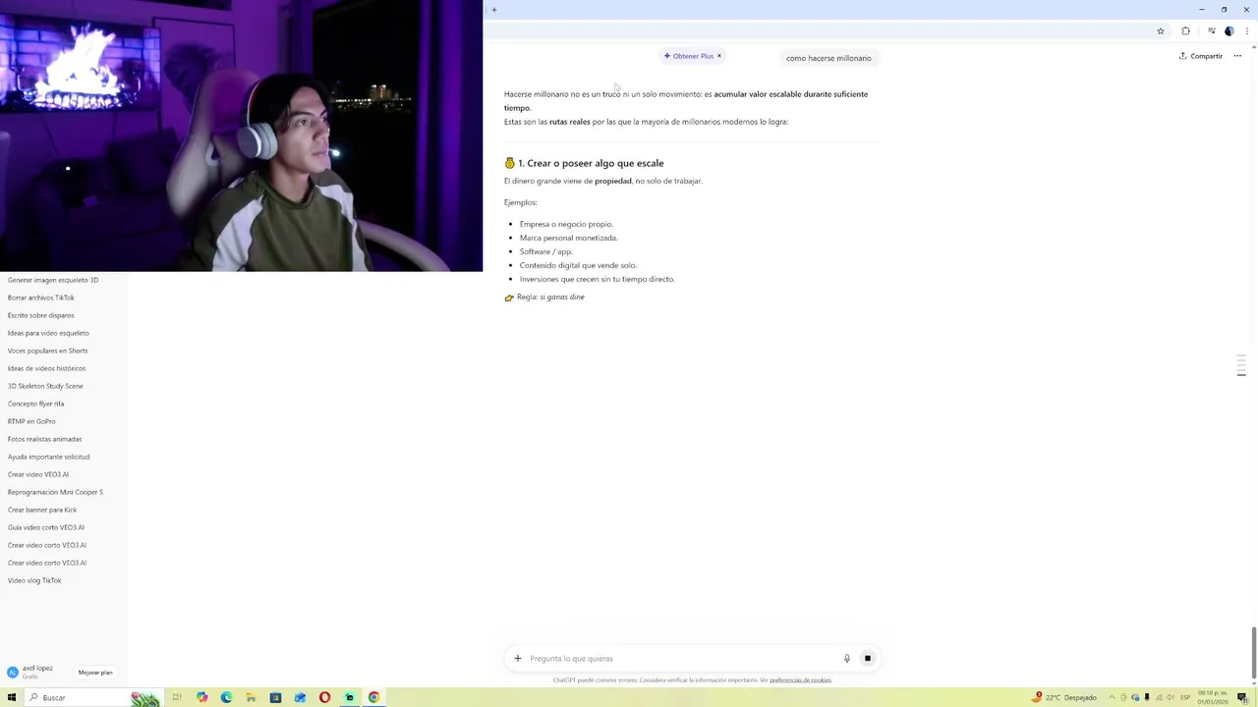Open File Explorer from the taskbar
Screen dimensions: 1258x707
click(x=251, y=697)
